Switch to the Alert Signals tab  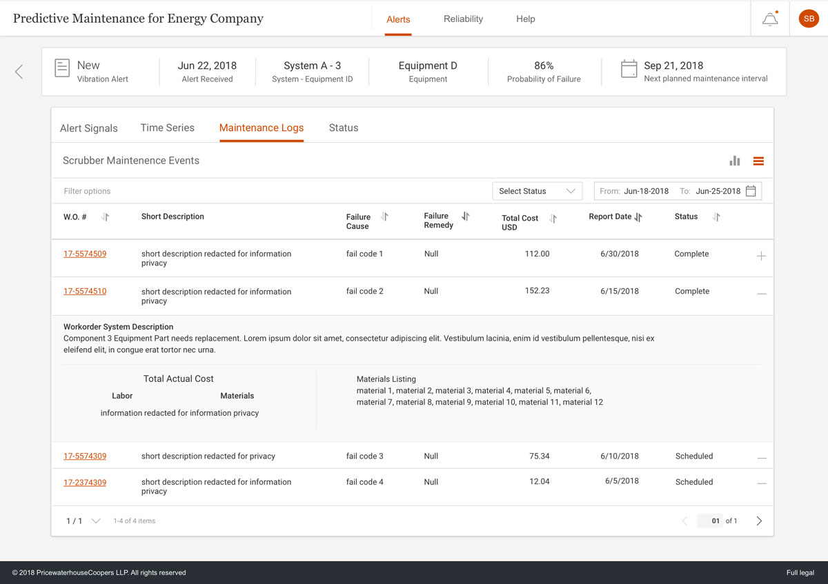[x=89, y=128]
